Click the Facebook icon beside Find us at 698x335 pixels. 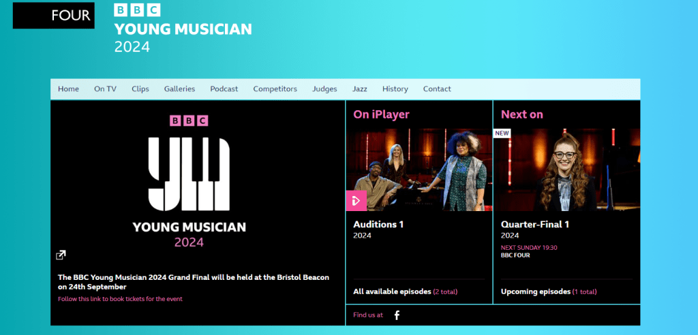pos(397,315)
